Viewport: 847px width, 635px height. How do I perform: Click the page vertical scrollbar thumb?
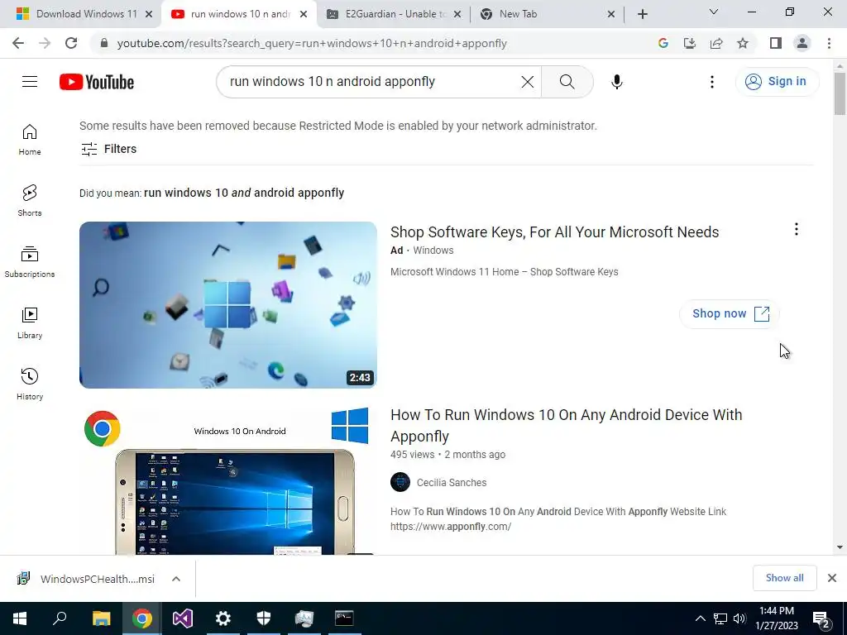840,93
